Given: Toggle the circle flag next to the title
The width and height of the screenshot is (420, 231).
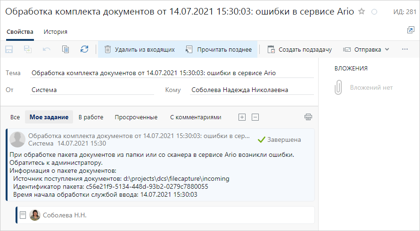Looking at the screenshot, I should pos(374,12).
